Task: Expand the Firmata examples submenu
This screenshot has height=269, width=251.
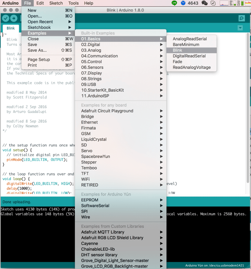Action: point(121,128)
